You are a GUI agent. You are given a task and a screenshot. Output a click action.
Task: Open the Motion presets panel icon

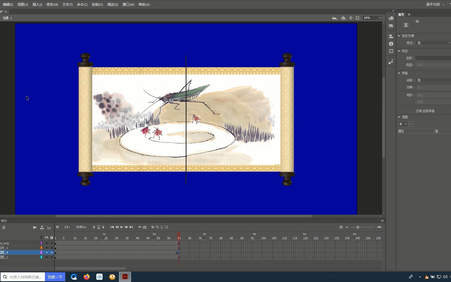pyautogui.click(x=391, y=62)
